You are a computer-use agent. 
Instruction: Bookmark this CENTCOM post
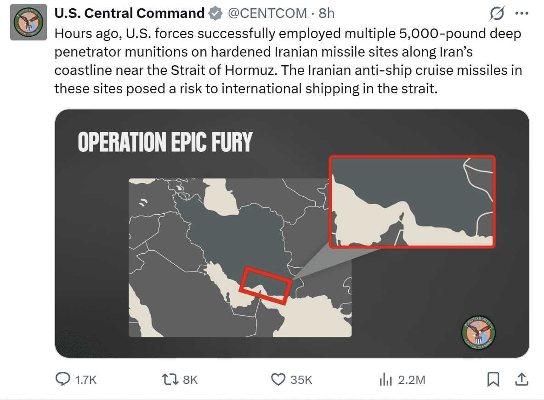click(493, 379)
